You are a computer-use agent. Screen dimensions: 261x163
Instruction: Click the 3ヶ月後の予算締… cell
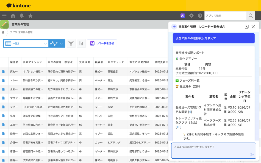[34, 107]
